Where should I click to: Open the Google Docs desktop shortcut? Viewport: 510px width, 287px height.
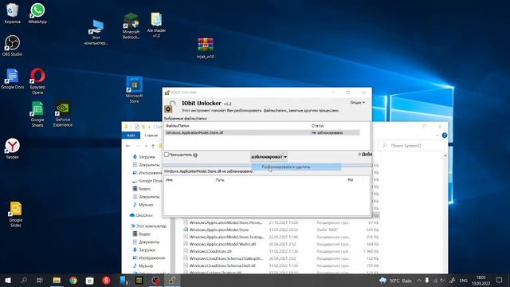(12, 79)
